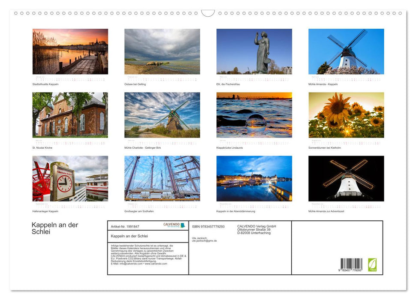
Task: Click the ISBN 9783457779293 text
Action: [x=209, y=227]
